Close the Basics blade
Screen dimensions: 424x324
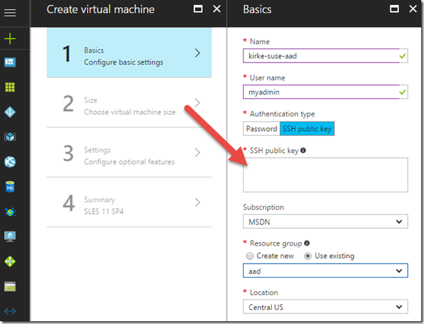pos(413,9)
